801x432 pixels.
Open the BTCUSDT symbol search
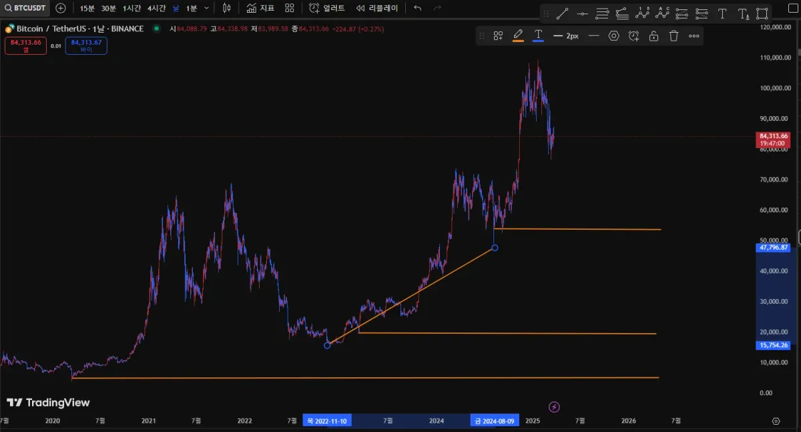tap(25, 8)
